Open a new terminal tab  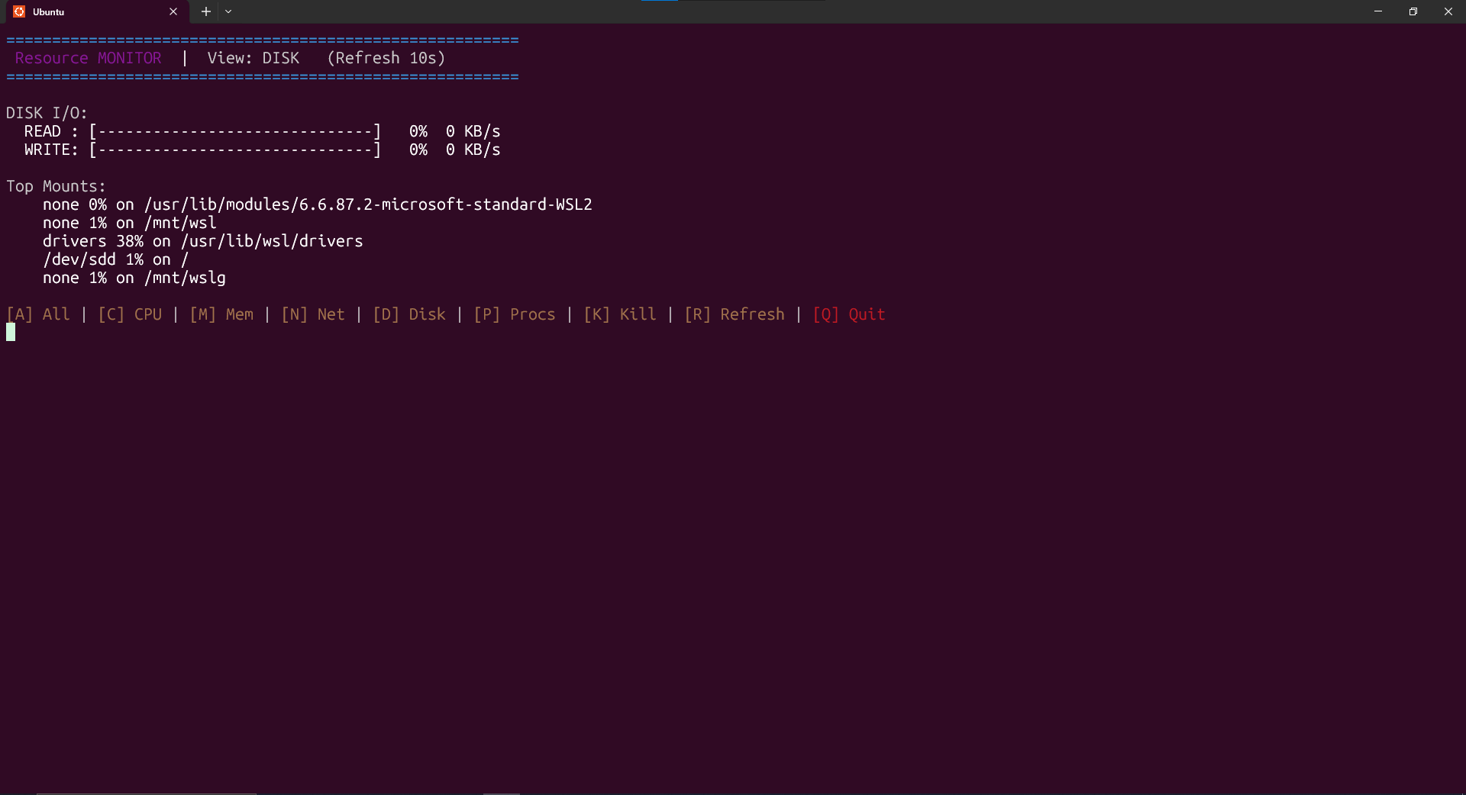(x=205, y=11)
